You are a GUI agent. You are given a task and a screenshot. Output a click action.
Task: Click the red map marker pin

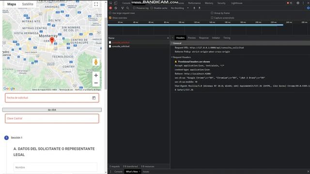click(x=52, y=41)
